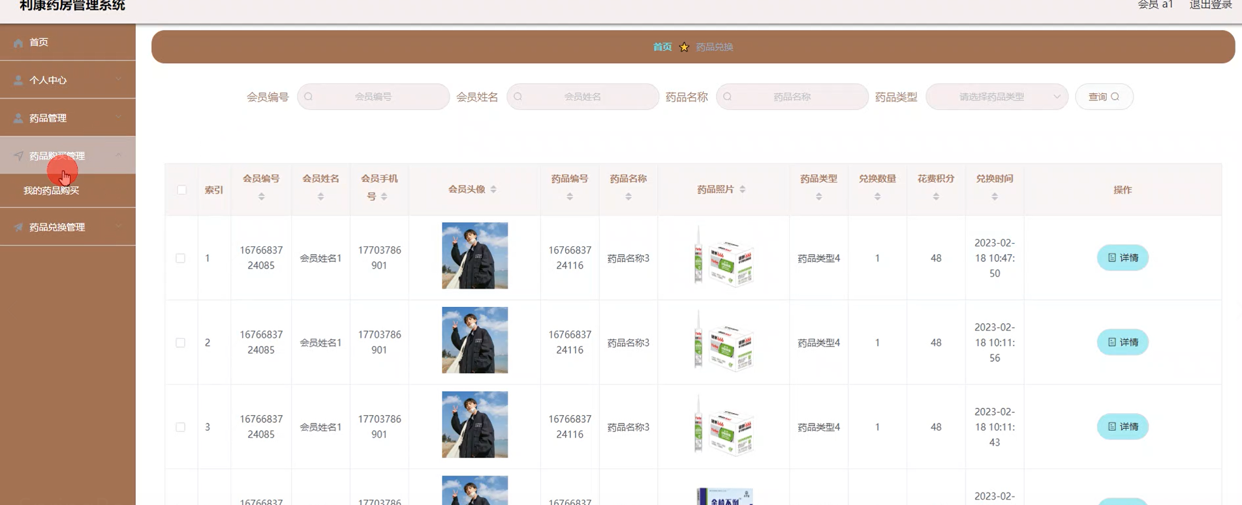1242x505 pixels.
Task: Sort by the 会员手机号 column
Action: [x=384, y=196]
